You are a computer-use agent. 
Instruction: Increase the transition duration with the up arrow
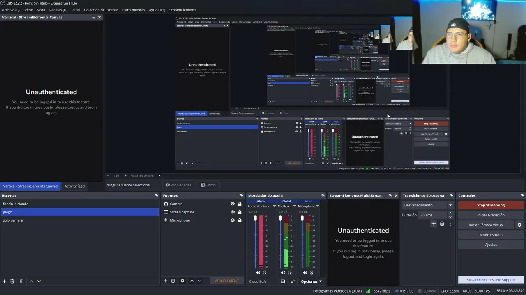coord(450,213)
